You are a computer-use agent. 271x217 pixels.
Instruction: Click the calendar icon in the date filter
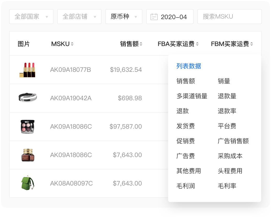pyautogui.click(x=154, y=16)
